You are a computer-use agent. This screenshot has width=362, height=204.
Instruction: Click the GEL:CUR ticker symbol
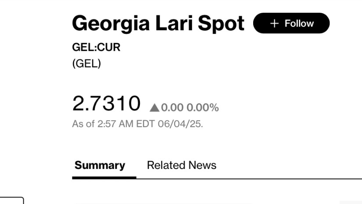pyautogui.click(x=96, y=47)
